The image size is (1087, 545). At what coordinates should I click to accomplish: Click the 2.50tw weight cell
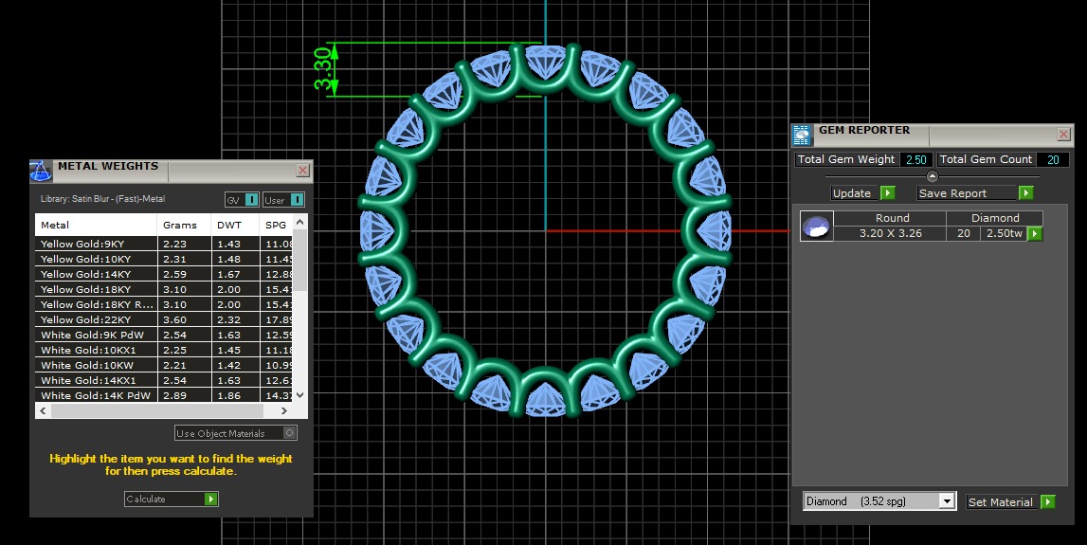coord(1005,234)
